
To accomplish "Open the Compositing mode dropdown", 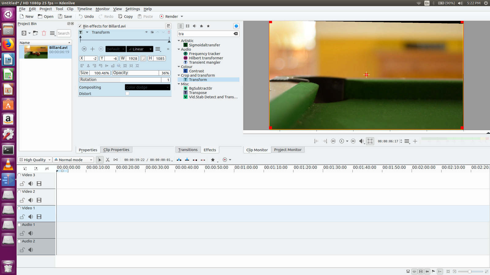I will 147,87.
